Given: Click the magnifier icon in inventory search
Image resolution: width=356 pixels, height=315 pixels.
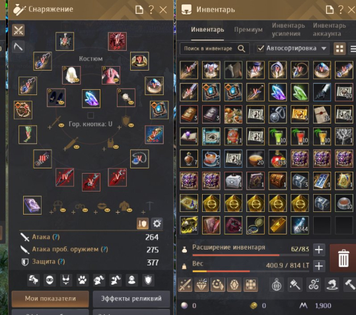Looking at the screenshot, I should tap(241, 49).
